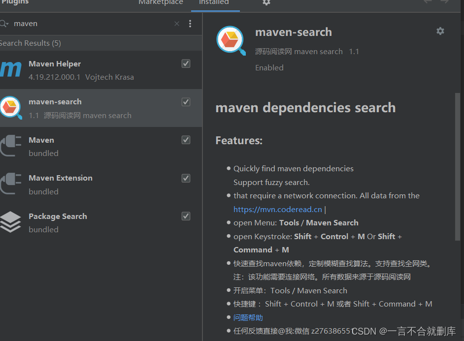Screen dimensions: 464x341
Task: Select the Package Search plugin entry
Action: (x=101, y=222)
